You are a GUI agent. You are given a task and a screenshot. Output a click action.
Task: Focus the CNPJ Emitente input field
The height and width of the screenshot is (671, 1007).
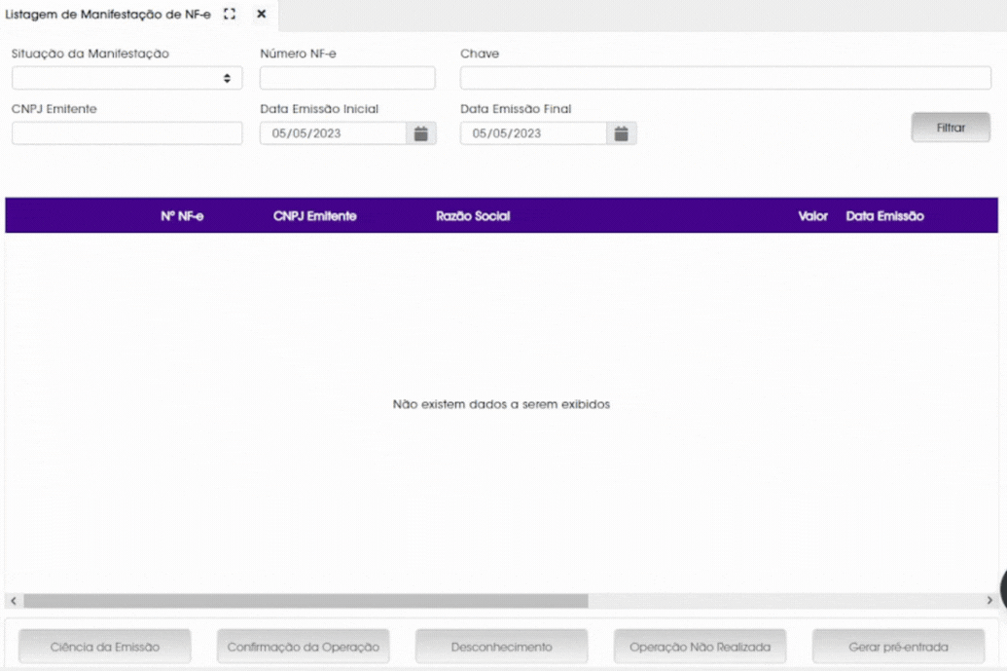tap(127, 133)
